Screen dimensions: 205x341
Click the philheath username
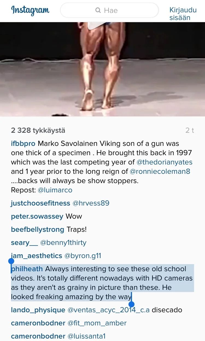pos(27,269)
